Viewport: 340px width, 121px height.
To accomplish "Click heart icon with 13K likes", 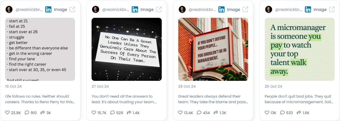I will point(267,113).
